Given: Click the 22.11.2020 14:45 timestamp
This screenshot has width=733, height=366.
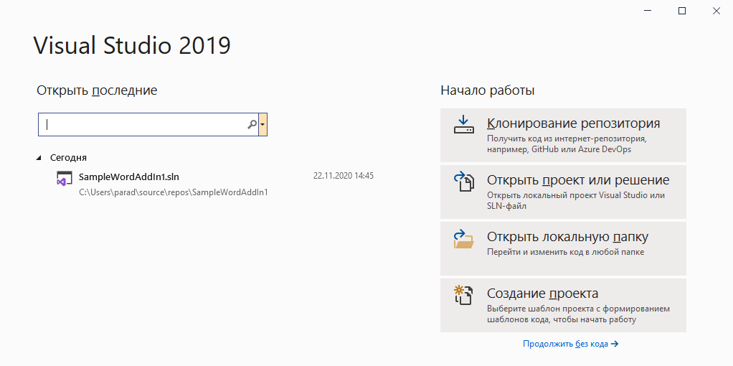Looking at the screenshot, I should coord(344,176).
